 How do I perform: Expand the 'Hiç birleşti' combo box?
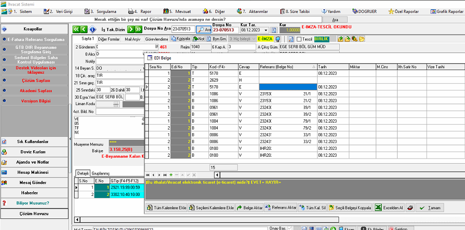point(253,39)
